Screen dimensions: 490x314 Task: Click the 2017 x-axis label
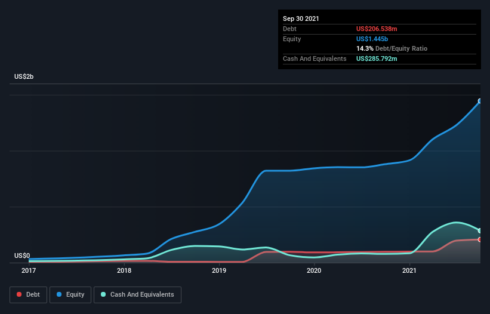pyautogui.click(x=29, y=270)
